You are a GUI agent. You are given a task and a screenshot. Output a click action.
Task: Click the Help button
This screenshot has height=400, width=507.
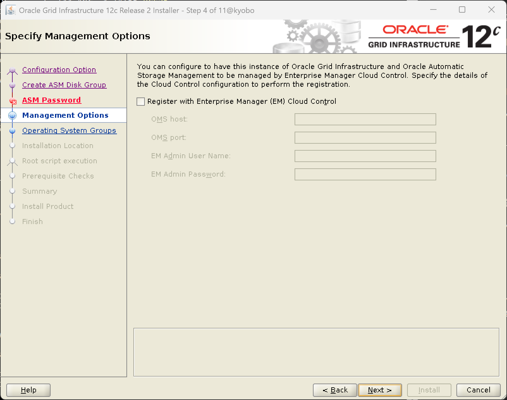pyautogui.click(x=28, y=390)
